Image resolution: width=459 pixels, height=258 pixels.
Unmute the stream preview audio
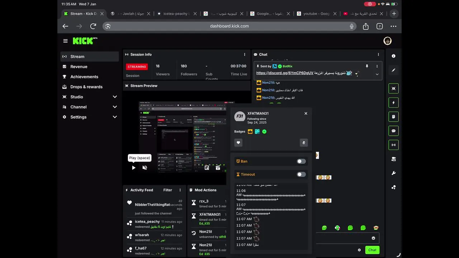click(145, 167)
